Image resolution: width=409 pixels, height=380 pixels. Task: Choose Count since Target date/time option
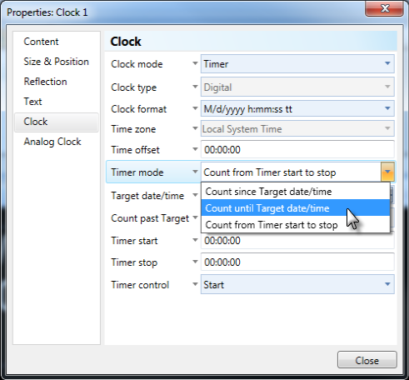click(296, 192)
